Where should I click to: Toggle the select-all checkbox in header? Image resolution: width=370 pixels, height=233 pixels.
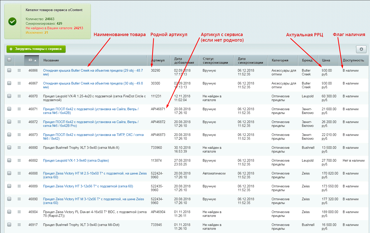pyautogui.click(x=9, y=60)
